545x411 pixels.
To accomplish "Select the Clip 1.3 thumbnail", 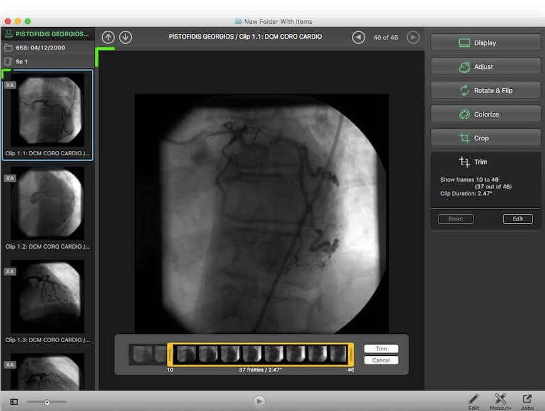I will click(46, 299).
